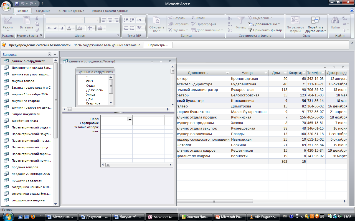The width and height of the screenshot is (355, 221).
Task: Click the format painter brush icon
Action: coord(37,30)
